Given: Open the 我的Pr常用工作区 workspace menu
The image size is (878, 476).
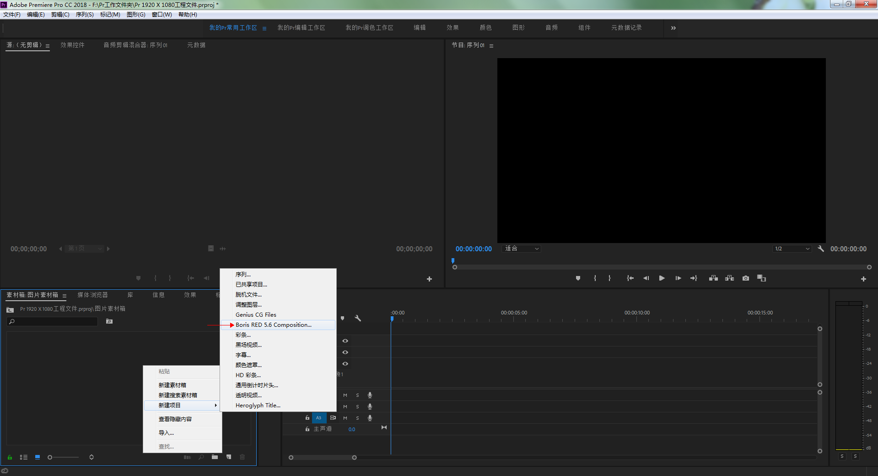Looking at the screenshot, I should pos(264,28).
